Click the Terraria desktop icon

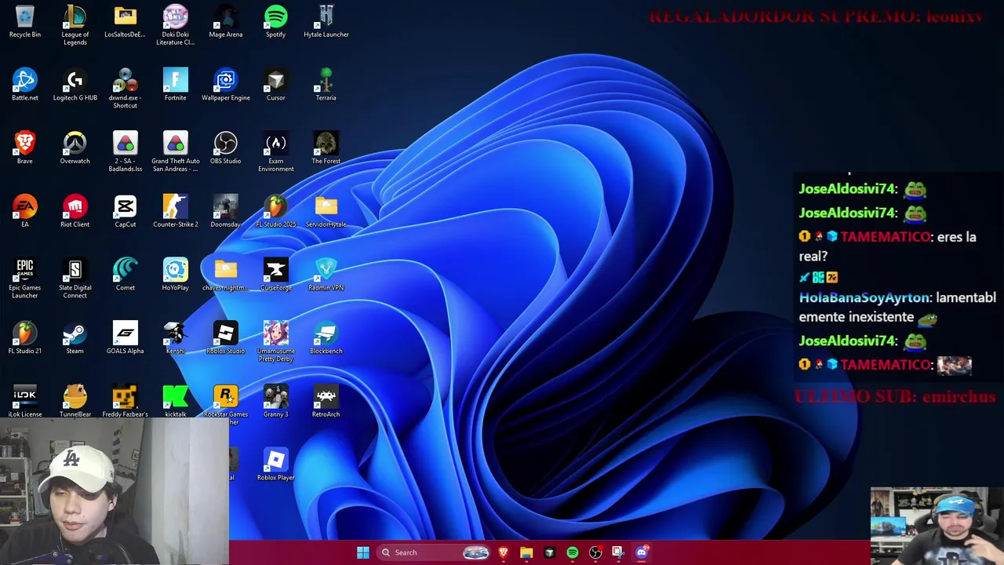[x=326, y=85]
